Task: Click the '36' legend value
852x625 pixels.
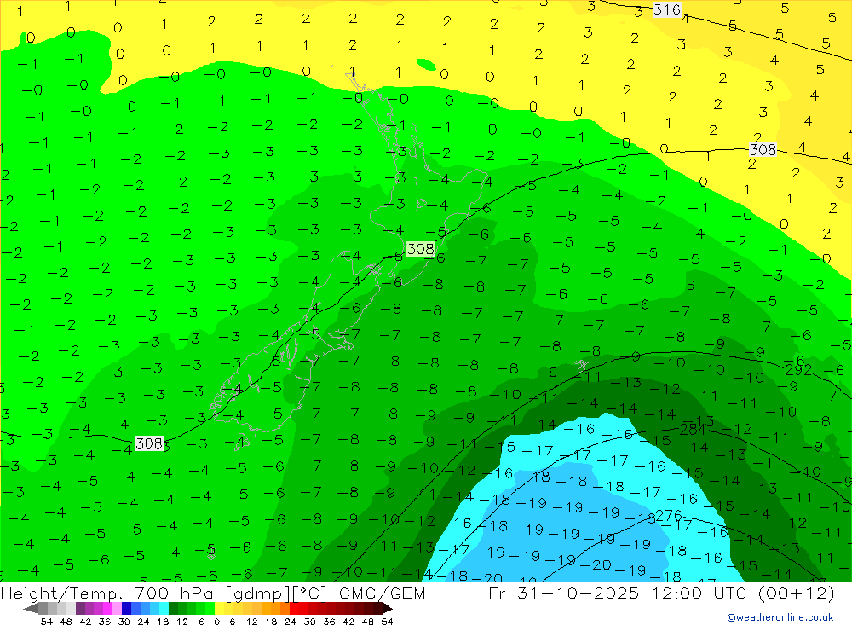Action: (329, 622)
